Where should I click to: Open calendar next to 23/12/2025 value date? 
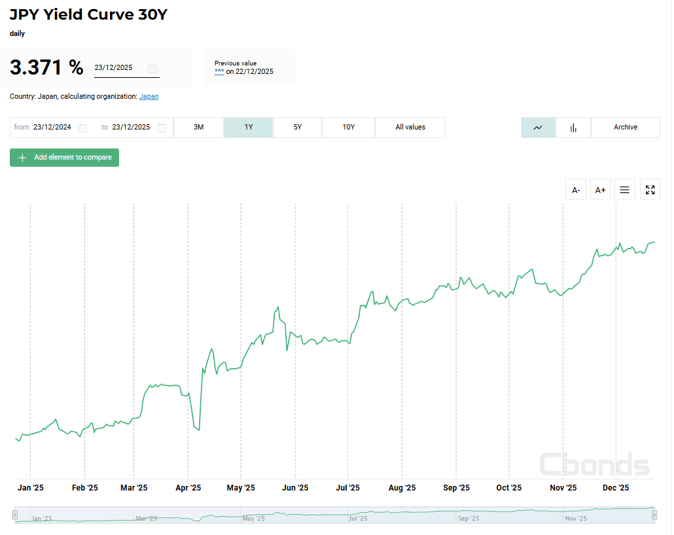(152, 68)
